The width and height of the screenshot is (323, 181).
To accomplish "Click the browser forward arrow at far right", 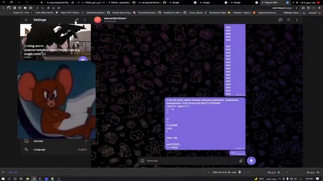I will tap(319, 8).
